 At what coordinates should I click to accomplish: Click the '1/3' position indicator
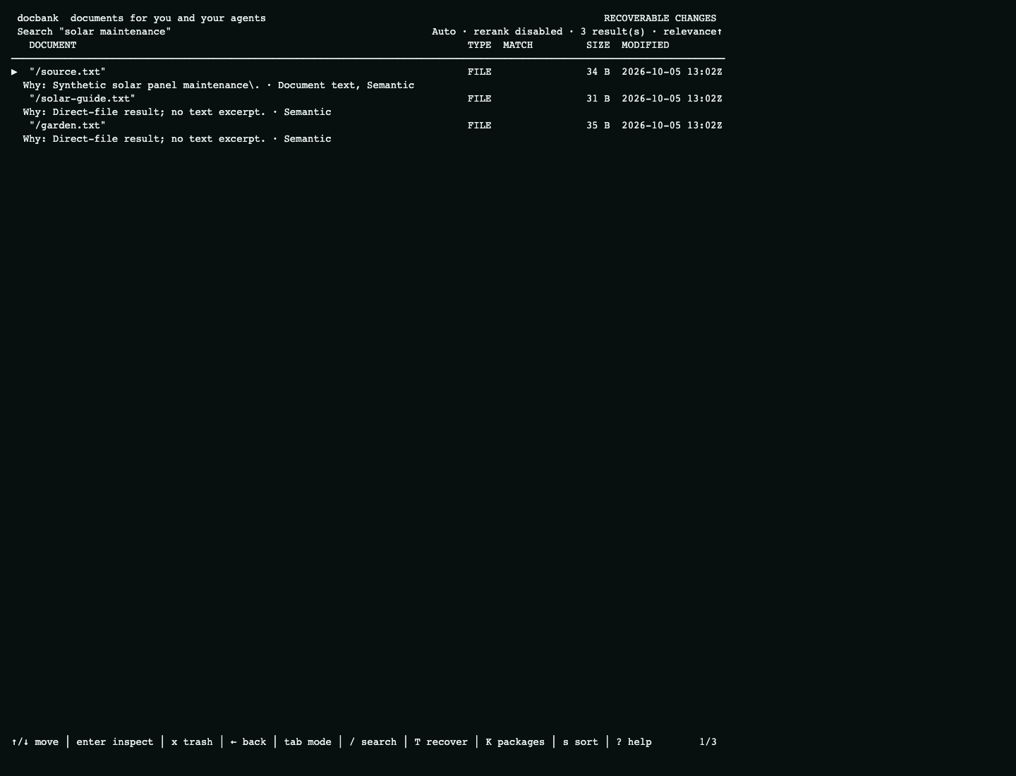(x=708, y=742)
